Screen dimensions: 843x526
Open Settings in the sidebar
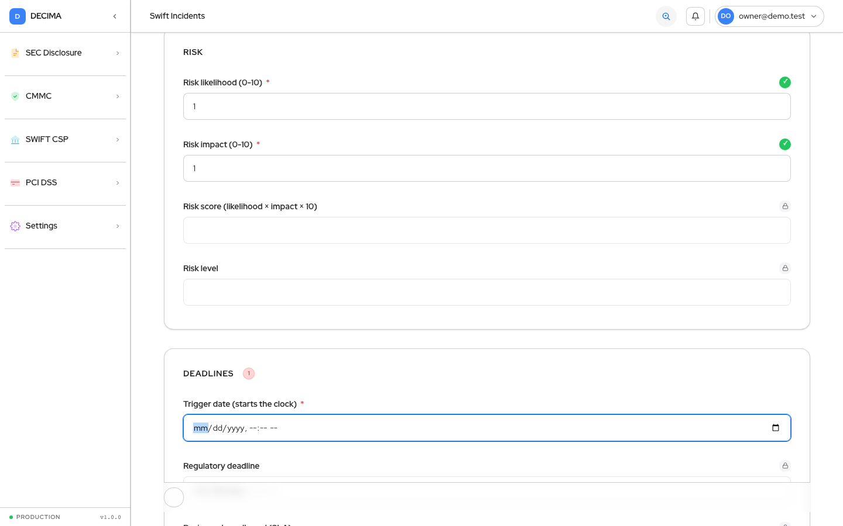pos(66,226)
